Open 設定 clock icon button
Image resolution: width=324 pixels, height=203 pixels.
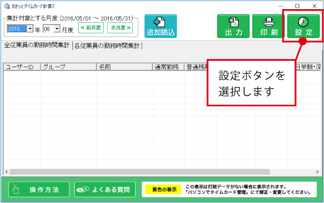(304, 26)
